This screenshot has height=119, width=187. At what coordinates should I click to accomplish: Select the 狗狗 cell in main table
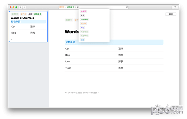click(121, 55)
